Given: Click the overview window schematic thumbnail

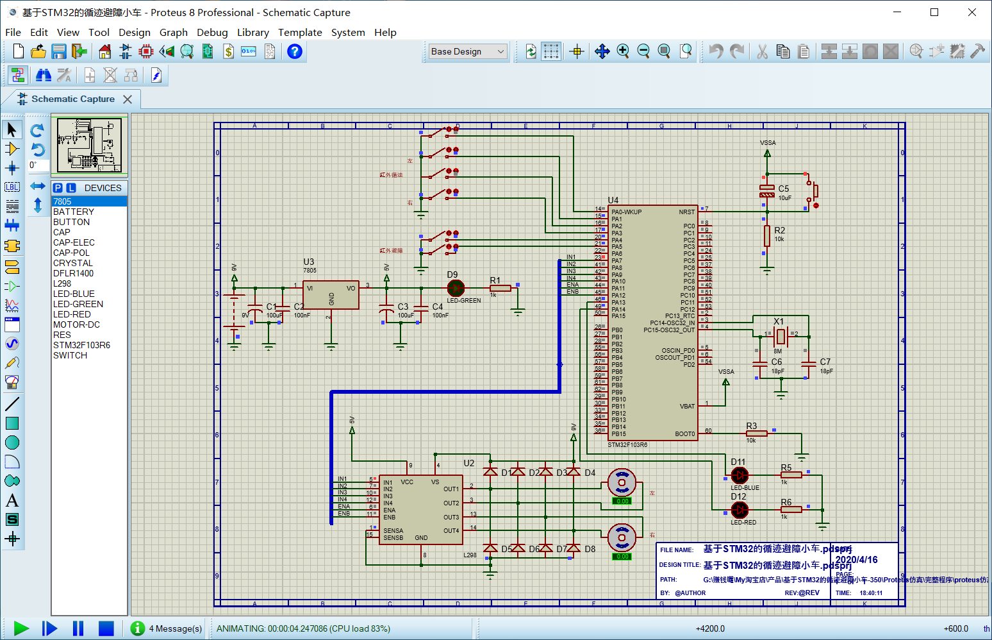Looking at the screenshot, I should click(89, 145).
